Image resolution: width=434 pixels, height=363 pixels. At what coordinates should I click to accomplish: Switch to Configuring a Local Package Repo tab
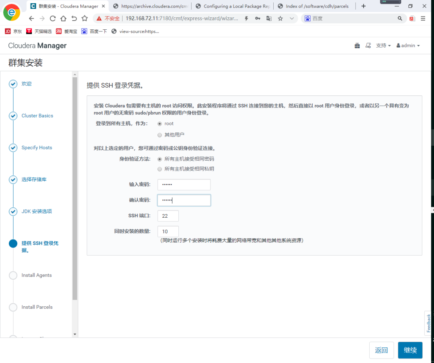click(233, 6)
